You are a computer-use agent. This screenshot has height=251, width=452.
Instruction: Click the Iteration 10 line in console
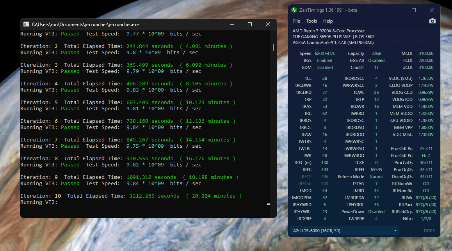click(131, 196)
